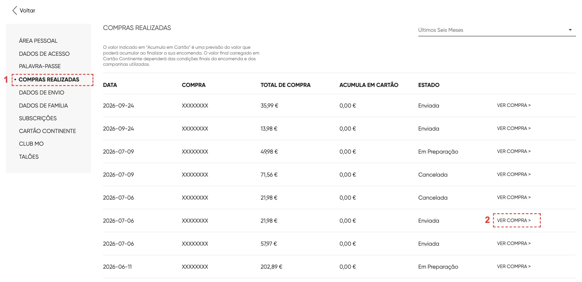Click the ACUMULA EM CARTÃO column header
The image size is (582, 282).
pos(369,85)
